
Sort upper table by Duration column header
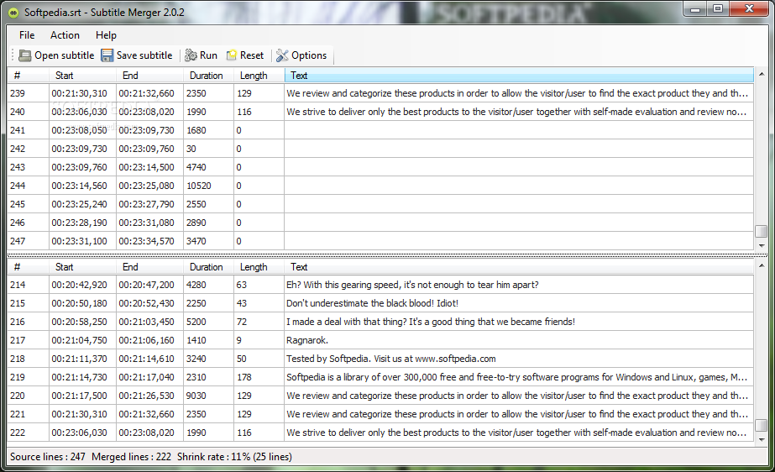(208, 76)
